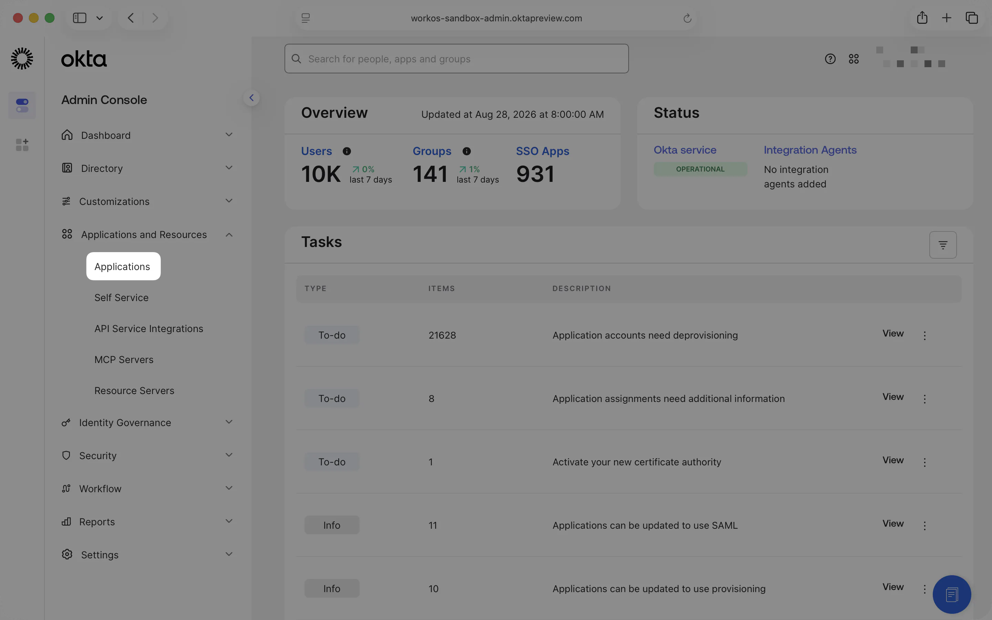Click the Dashboard home icon
The image size is (992, 620).
tap(67, 135)
